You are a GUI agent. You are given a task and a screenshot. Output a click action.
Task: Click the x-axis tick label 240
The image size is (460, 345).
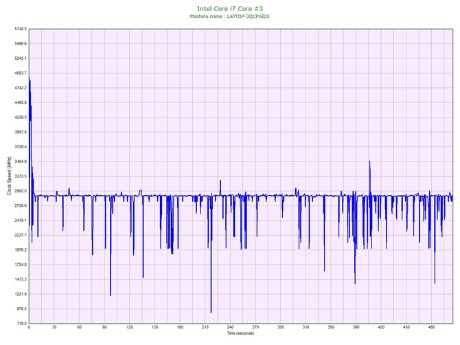tap(230, 327)
